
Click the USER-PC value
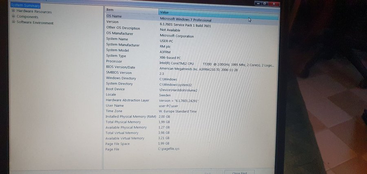pyautogui.click(x=166, y=41)
